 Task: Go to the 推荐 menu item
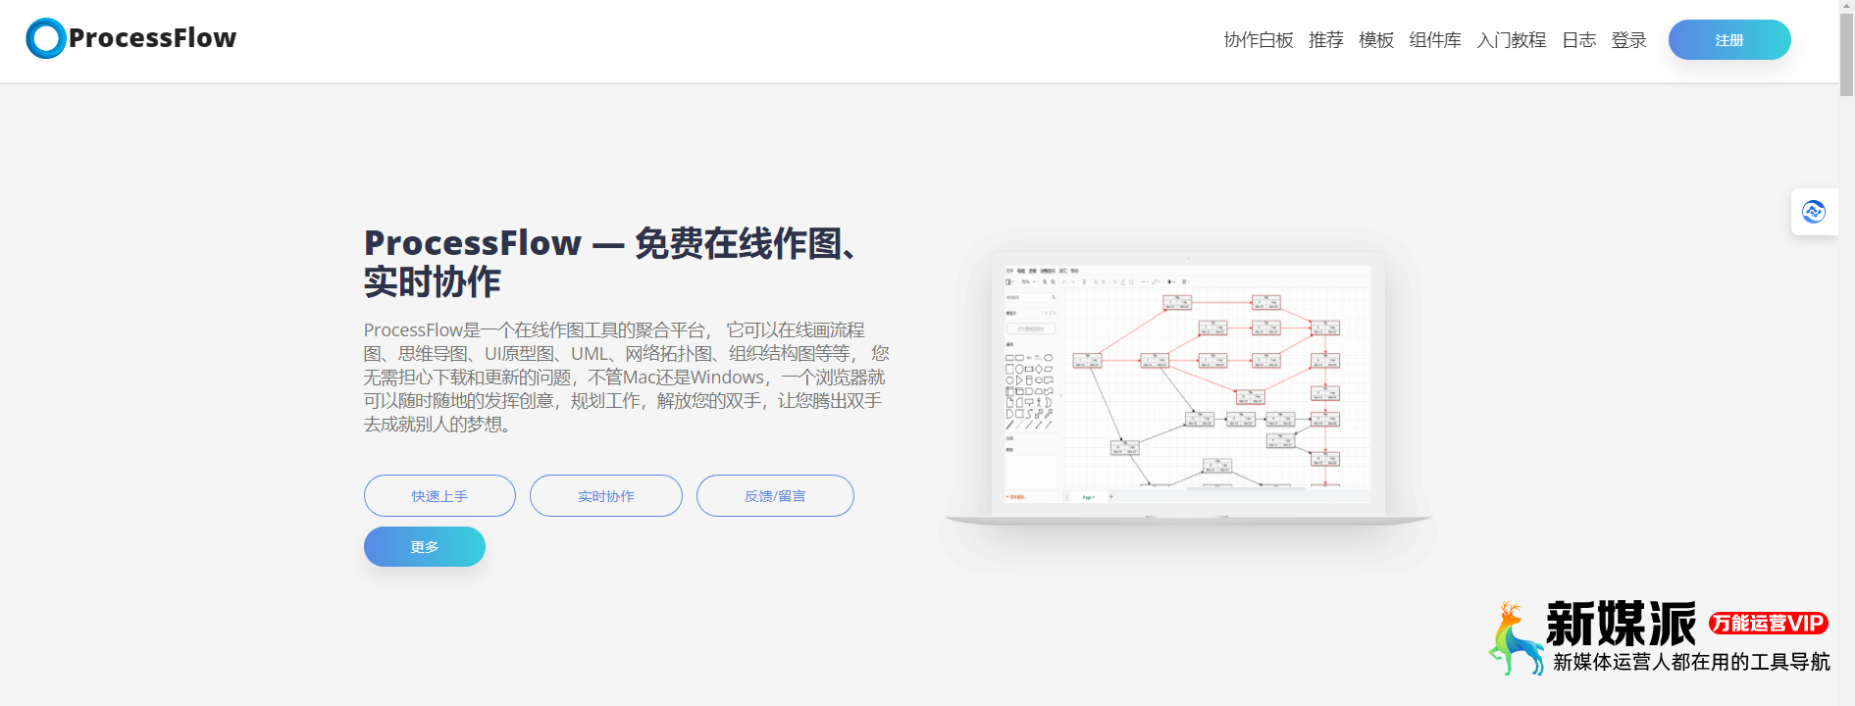[1325, 40]
